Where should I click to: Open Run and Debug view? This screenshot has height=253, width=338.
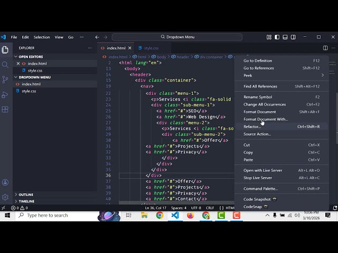click(x=5, y=95)
